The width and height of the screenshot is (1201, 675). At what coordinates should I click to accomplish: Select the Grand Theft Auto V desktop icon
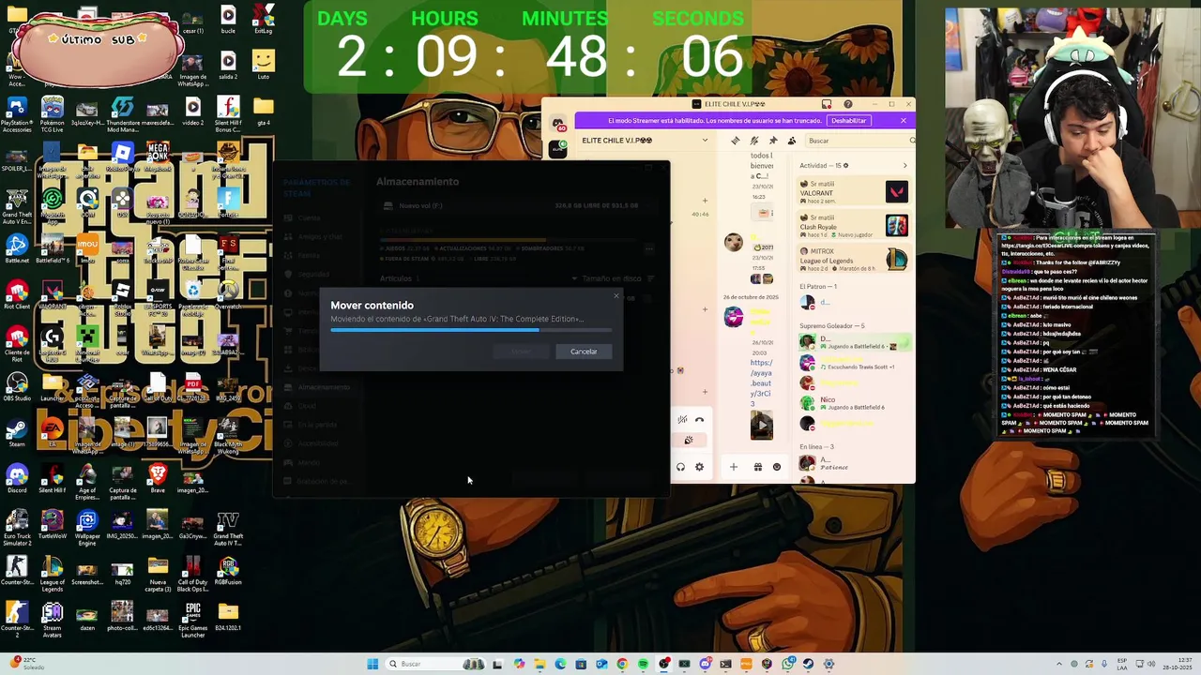16,206
